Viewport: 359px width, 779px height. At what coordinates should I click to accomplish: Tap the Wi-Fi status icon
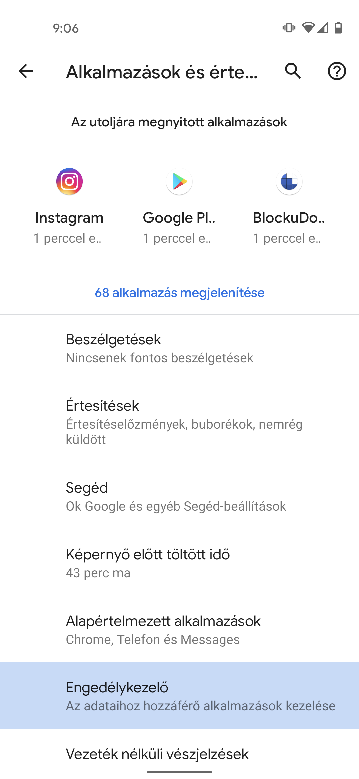(x=308, y=28)
